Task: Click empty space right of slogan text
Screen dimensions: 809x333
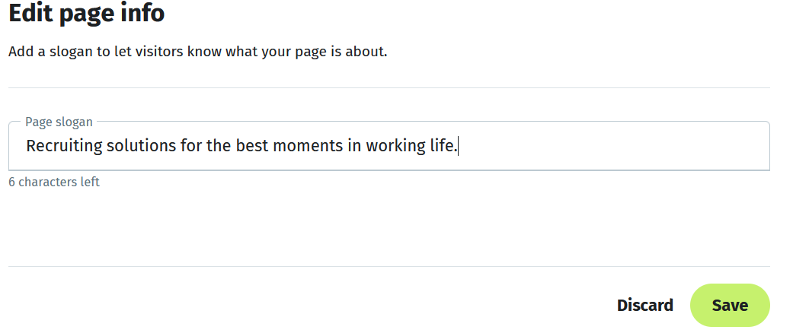Action: 609,146
